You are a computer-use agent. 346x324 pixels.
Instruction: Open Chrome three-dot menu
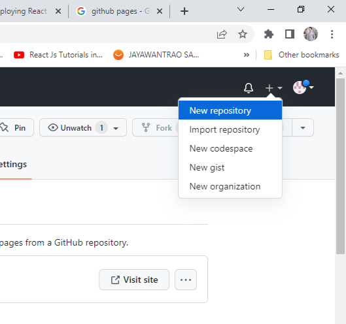point(332,34)
